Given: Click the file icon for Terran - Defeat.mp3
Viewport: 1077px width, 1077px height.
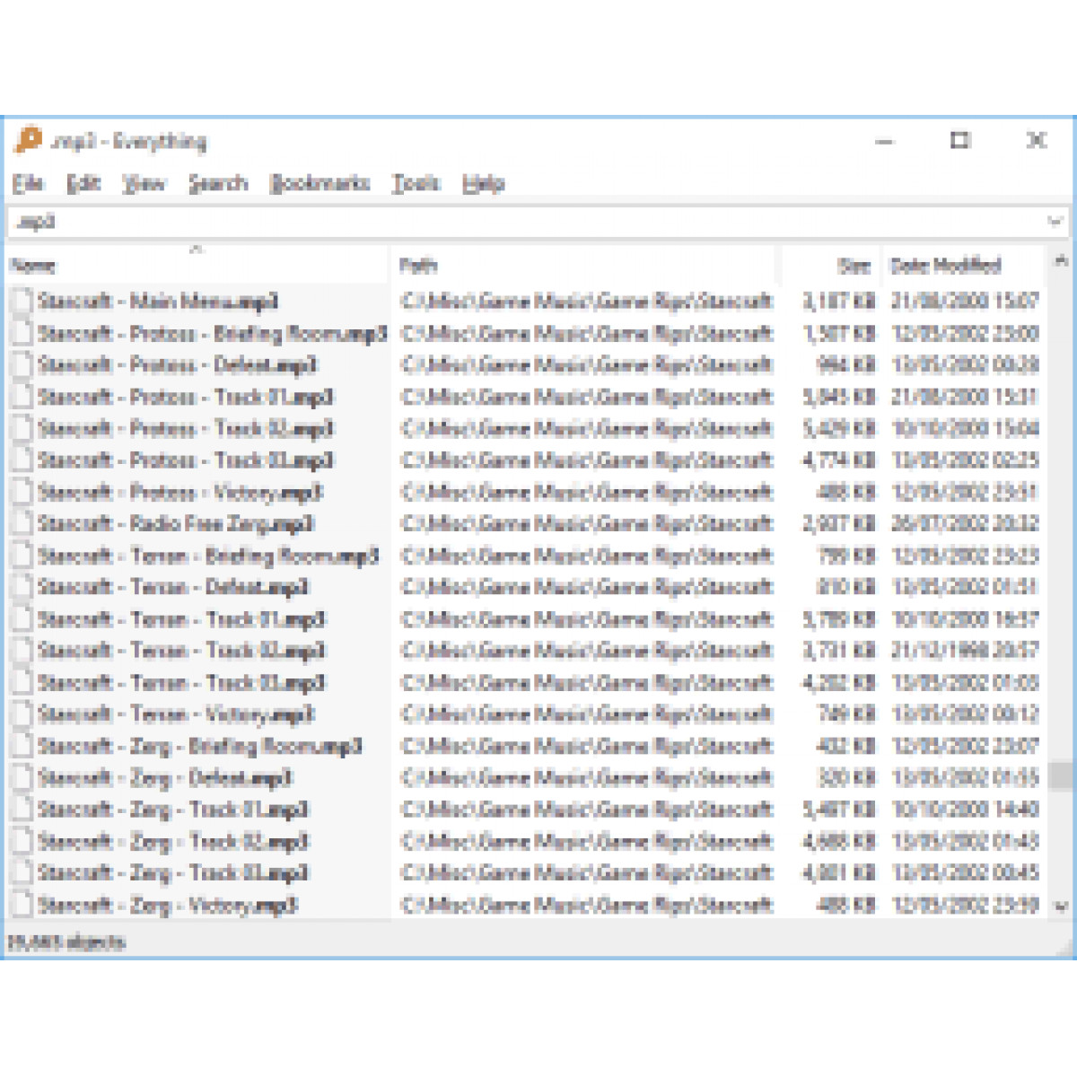Looking at the screenshot, I should (22, 587).
